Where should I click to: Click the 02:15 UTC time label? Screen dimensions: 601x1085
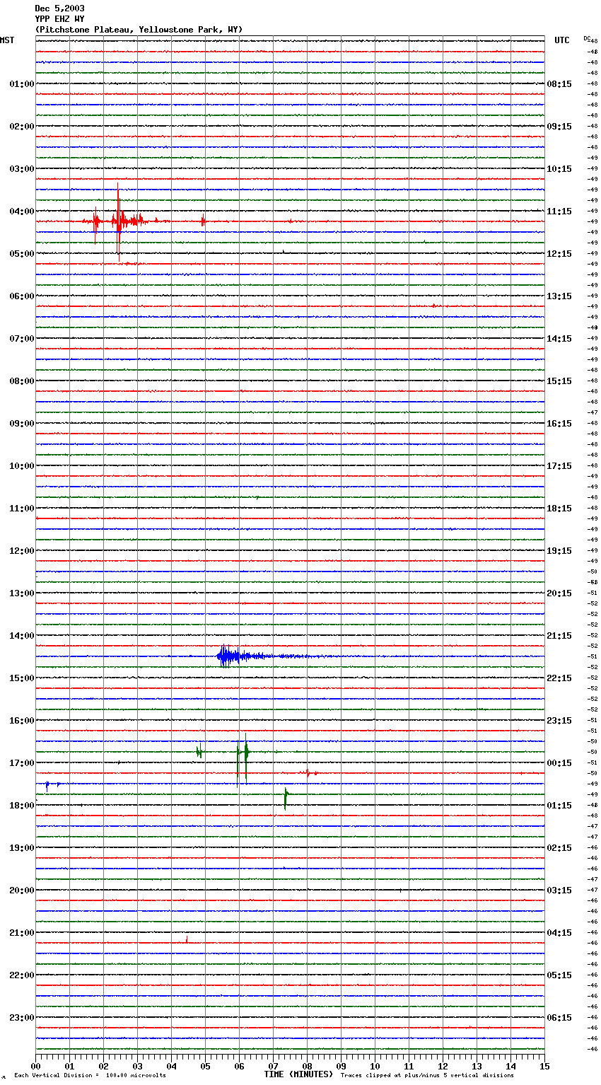click(x=559, y=848)
